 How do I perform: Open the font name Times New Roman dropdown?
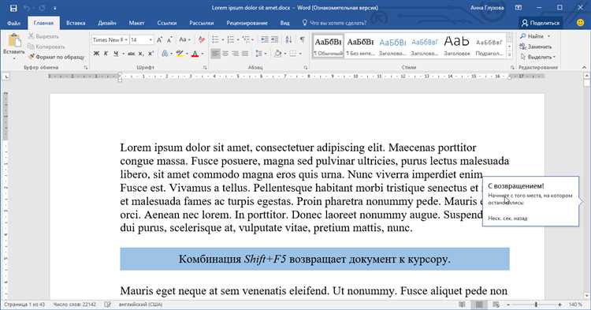126,39
